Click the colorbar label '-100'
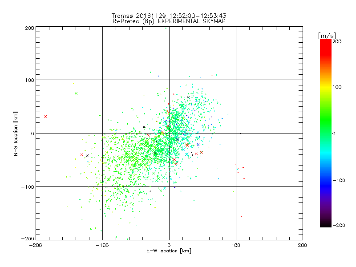Screen dimensions: 356x267 339,180
